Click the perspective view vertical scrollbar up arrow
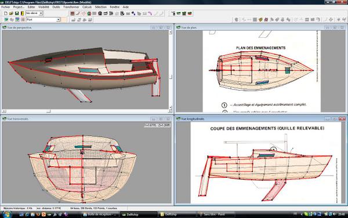The height and width of the screenshot is (218, 348). [171, 32]
